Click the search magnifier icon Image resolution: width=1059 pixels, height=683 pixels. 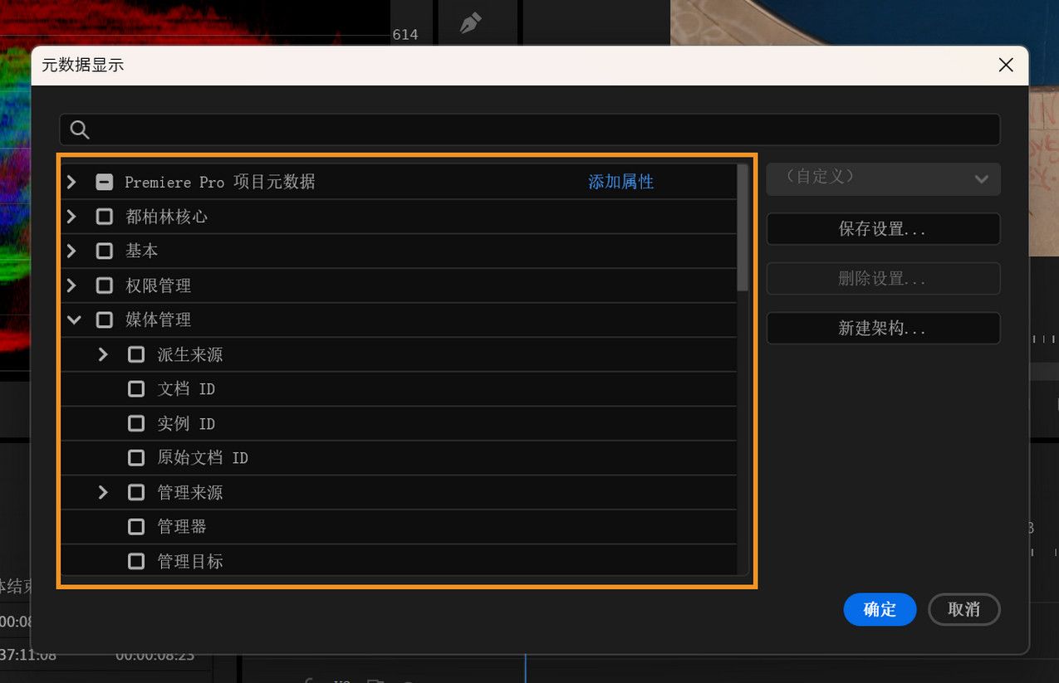(x=80, y=129)
